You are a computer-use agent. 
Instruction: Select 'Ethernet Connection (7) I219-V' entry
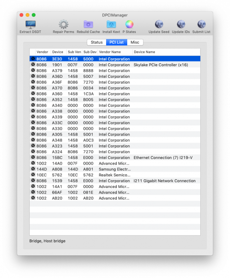(x=163, y=158)
